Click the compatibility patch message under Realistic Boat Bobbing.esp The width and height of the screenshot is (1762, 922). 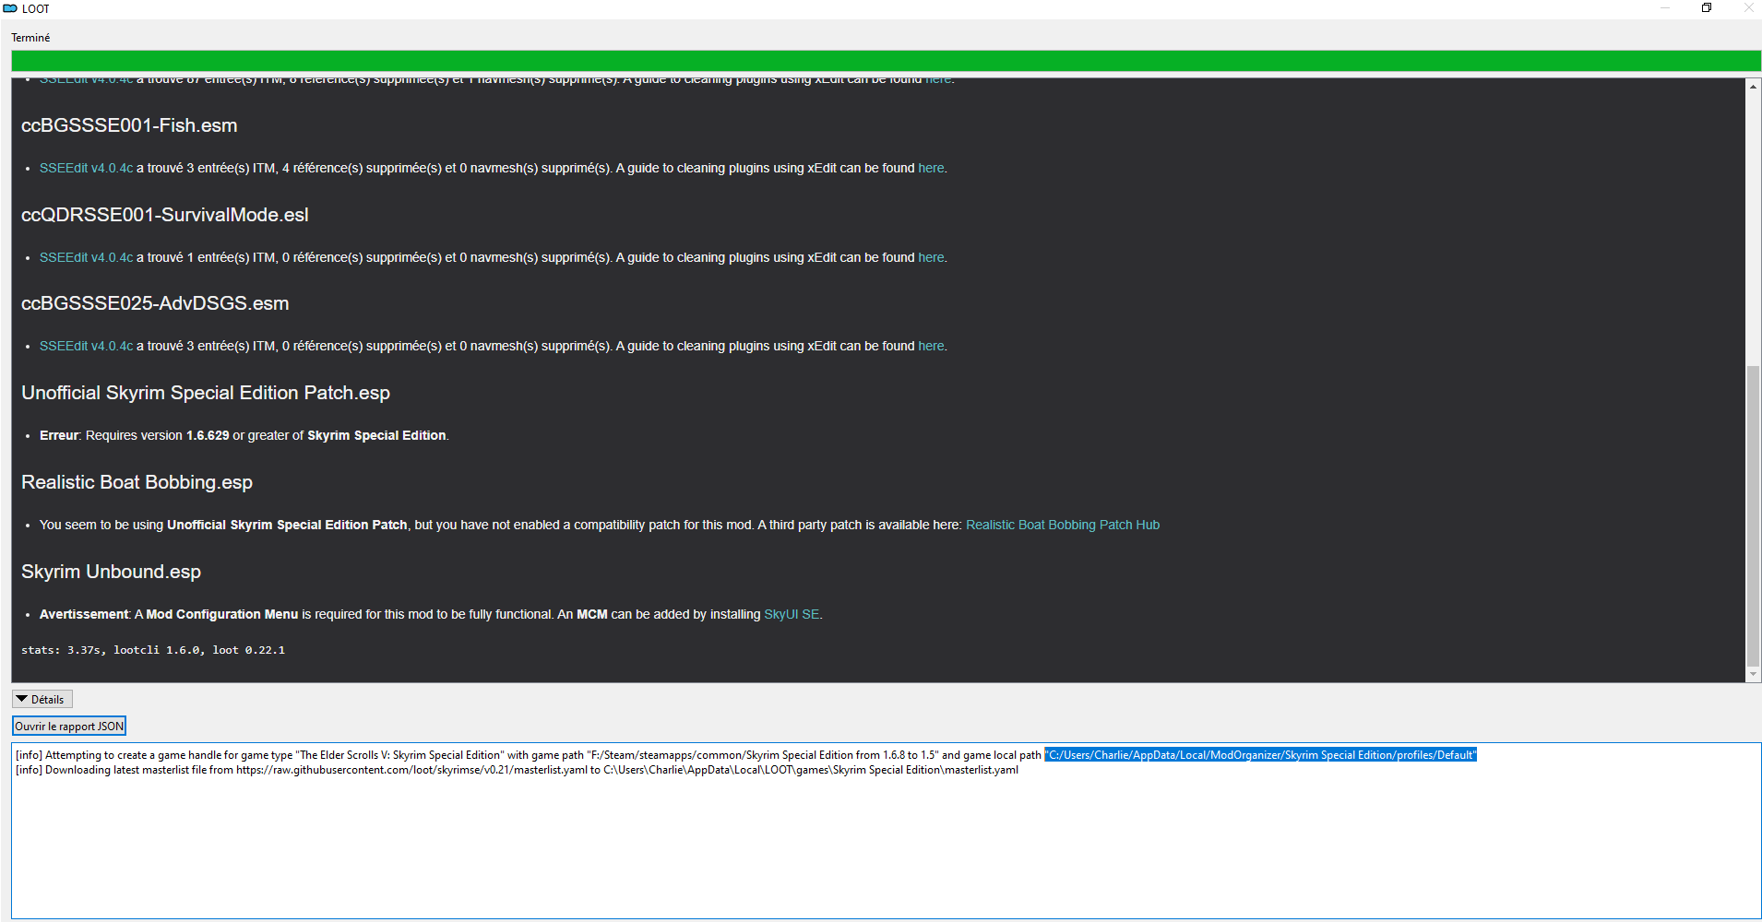pyautogui.click(x=600, y=525)
